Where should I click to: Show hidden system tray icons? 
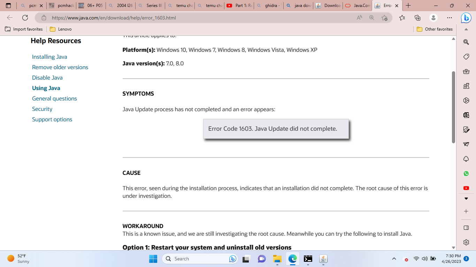394,259
